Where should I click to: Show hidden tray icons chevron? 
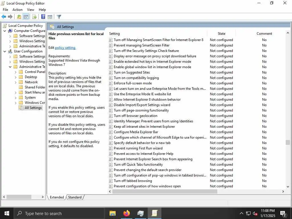point(241,213)
